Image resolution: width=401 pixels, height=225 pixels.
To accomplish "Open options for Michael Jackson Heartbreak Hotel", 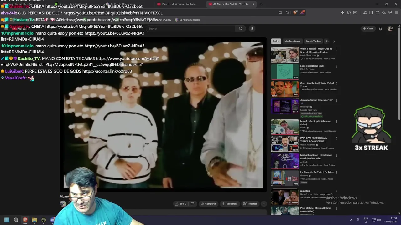I will pyautogui.click(x=337, y=155).
